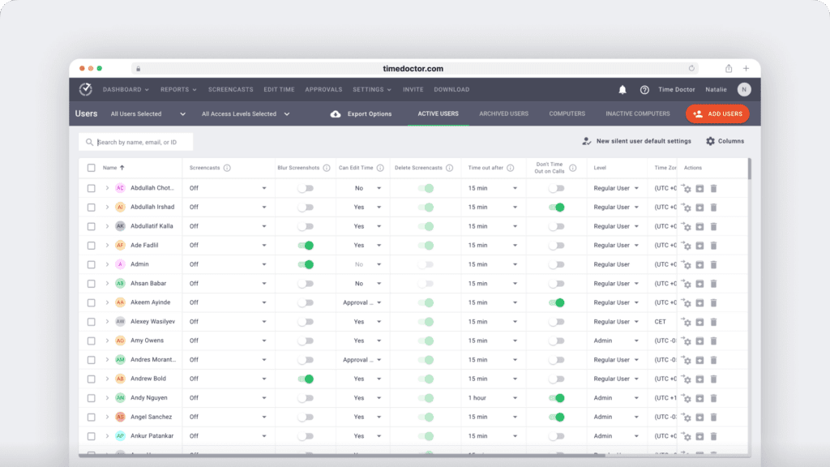Archive user Ade Fadlil via archive icon

pos(700,246)
